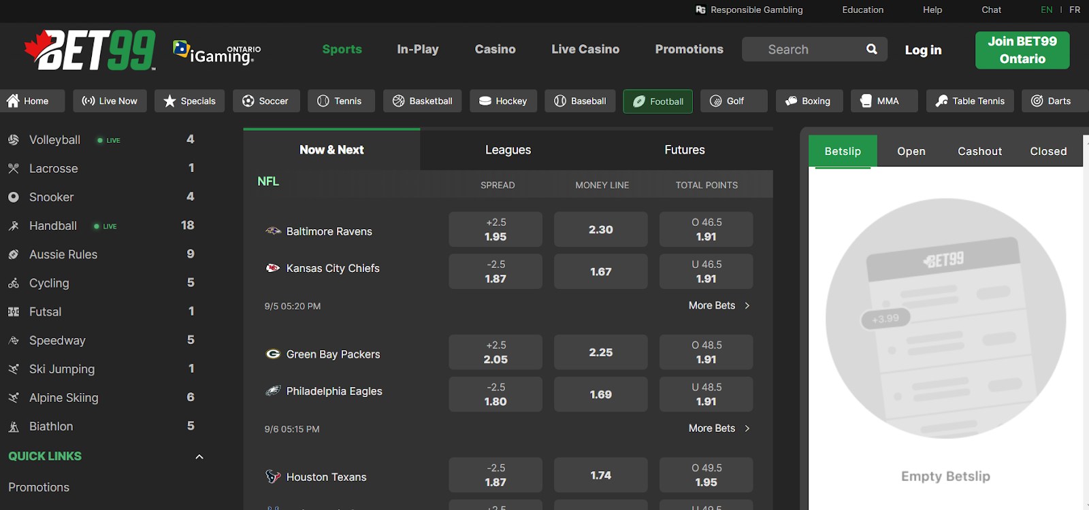Screen dimensions: 1089x510
Task: Open Live Now sports
Action: click(x=110, y=101)
